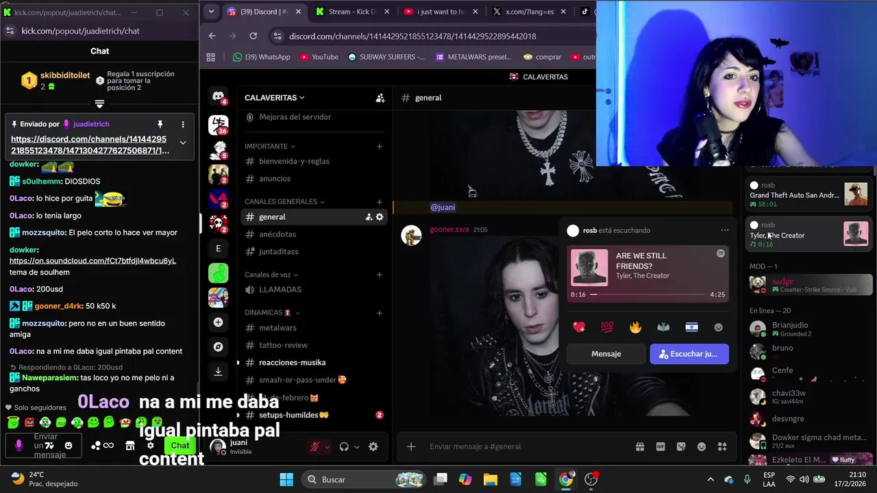Click pin icon on Kick pinned message
Image resolution: width=877 pixels, height=493 pixels.
coord(160,124)
